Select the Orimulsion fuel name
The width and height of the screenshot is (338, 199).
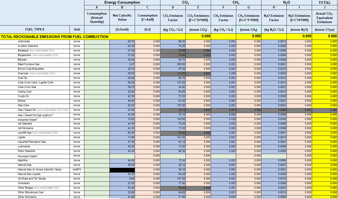[x=23, y=183]
